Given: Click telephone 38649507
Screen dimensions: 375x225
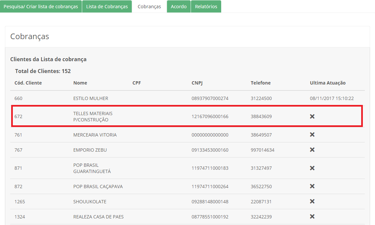Looking at the screenshot, I should click(x=261, y=135).
